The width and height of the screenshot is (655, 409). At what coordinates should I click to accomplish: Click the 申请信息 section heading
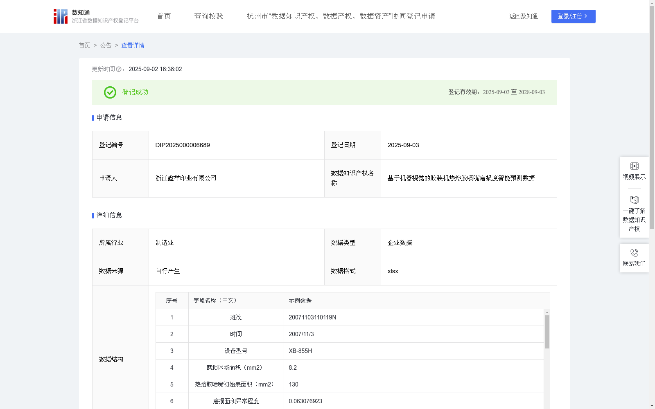(x=109, y=117)
